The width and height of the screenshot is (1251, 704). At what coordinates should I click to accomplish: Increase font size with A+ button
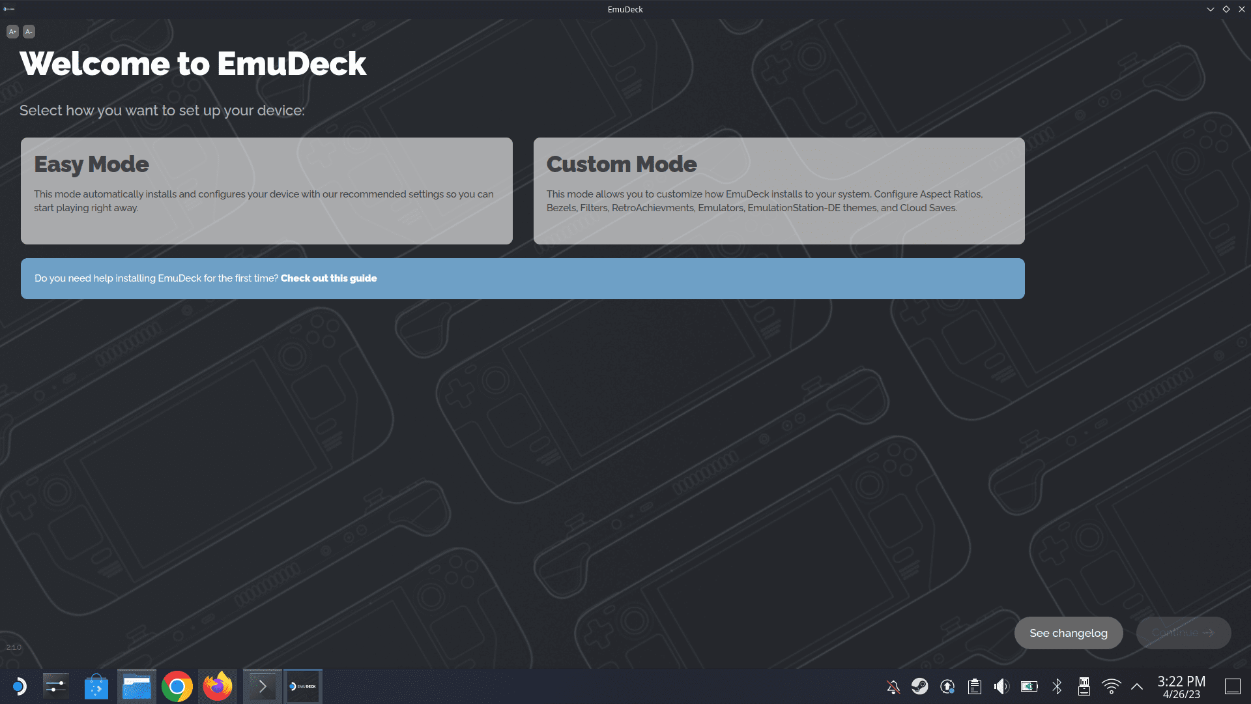click(12, 31)
